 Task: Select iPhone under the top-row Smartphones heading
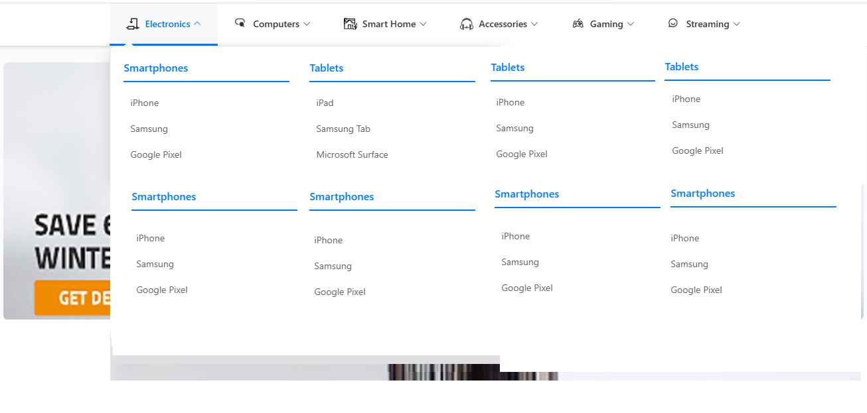point(145,103)
